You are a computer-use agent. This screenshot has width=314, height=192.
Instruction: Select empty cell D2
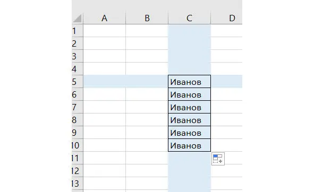pyautogui.click(x=227, y=43)
